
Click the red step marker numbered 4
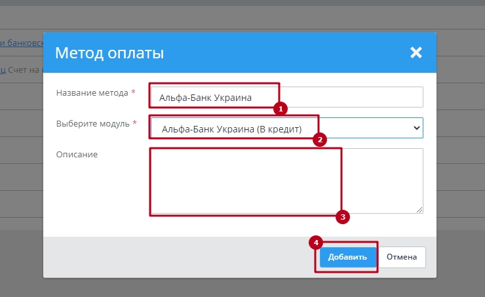click(316, 242)
